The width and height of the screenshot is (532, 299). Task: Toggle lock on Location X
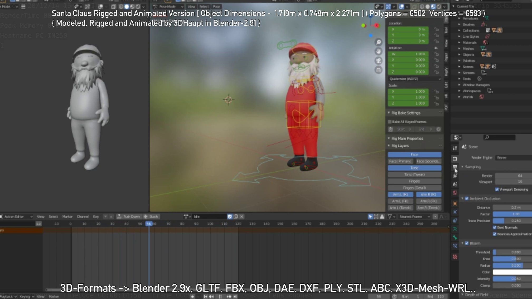(437, 29)
